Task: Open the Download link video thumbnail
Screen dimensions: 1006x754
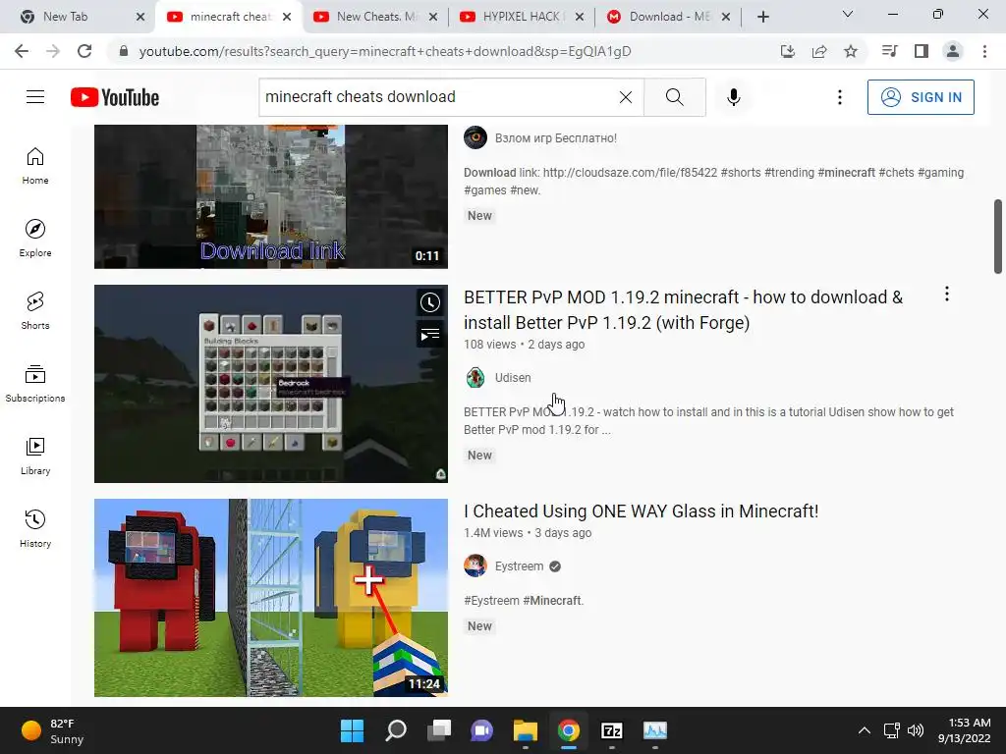Action: 271,196
